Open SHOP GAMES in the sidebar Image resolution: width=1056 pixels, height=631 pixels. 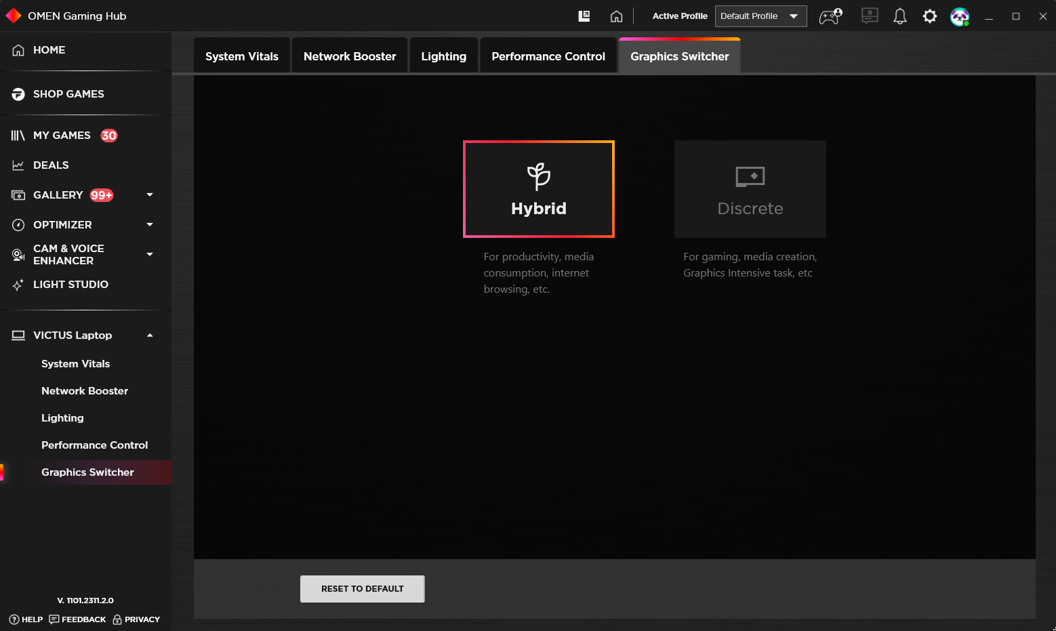tap(68, 94)
